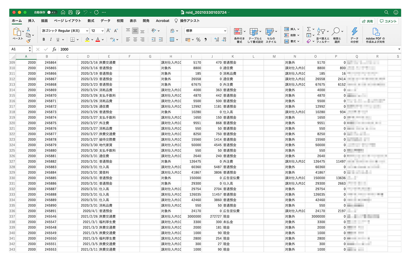Expand the formula bar
Screen dimensions: 412x265
(399, 49)
